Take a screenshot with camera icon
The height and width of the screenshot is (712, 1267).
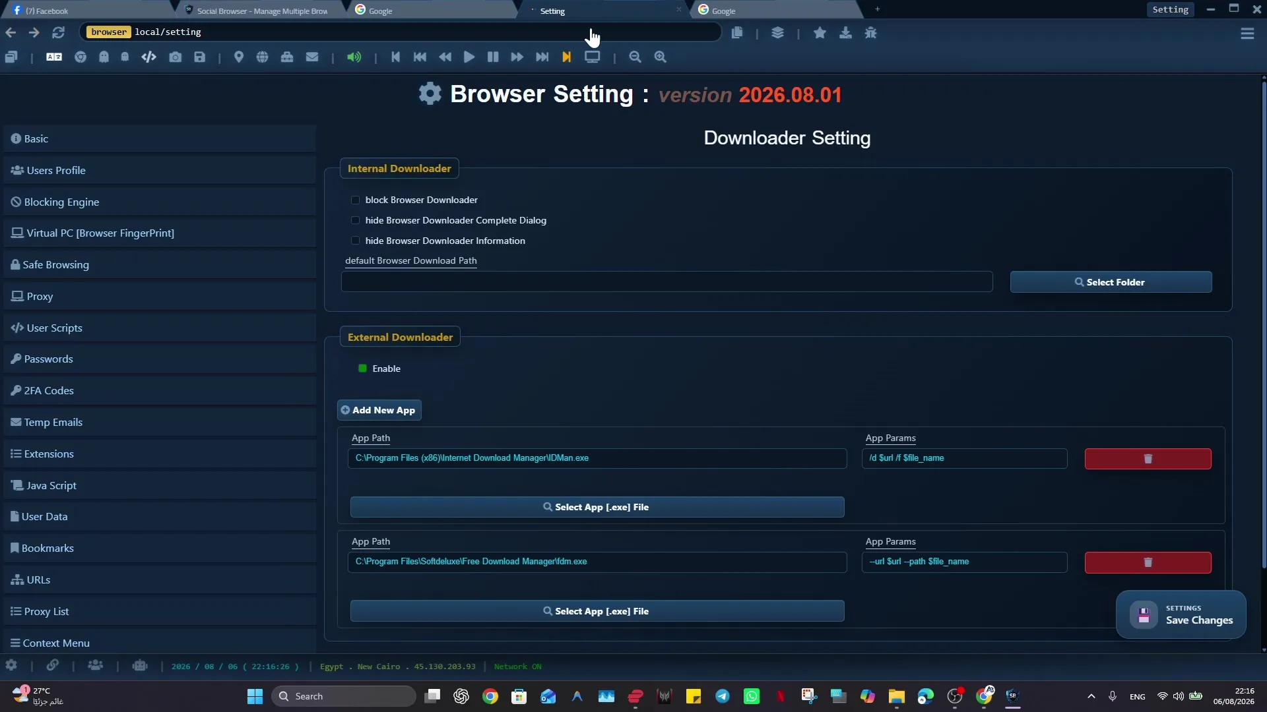pos(175,57)
